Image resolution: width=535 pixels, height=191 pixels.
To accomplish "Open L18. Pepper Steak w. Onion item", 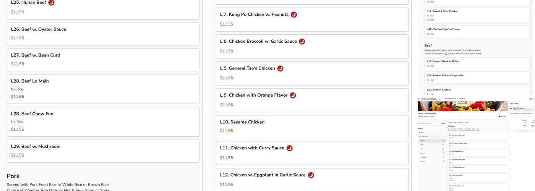I will tap(477, 63).
